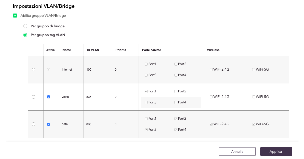This screenshot has width=304, height=159.
Task: Check Port1 in the voice row
Action: pos(146,91)
